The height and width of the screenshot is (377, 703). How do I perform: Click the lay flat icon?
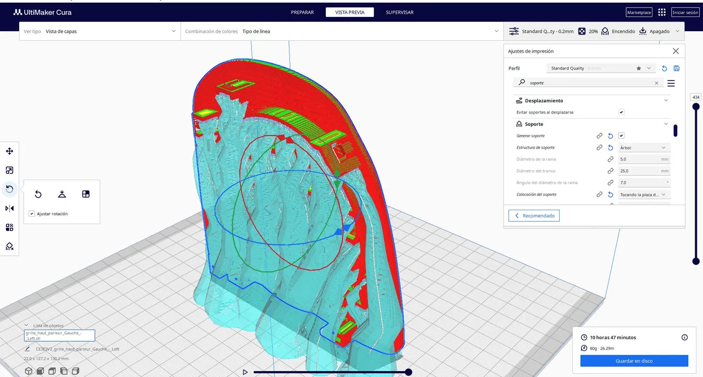62,194
